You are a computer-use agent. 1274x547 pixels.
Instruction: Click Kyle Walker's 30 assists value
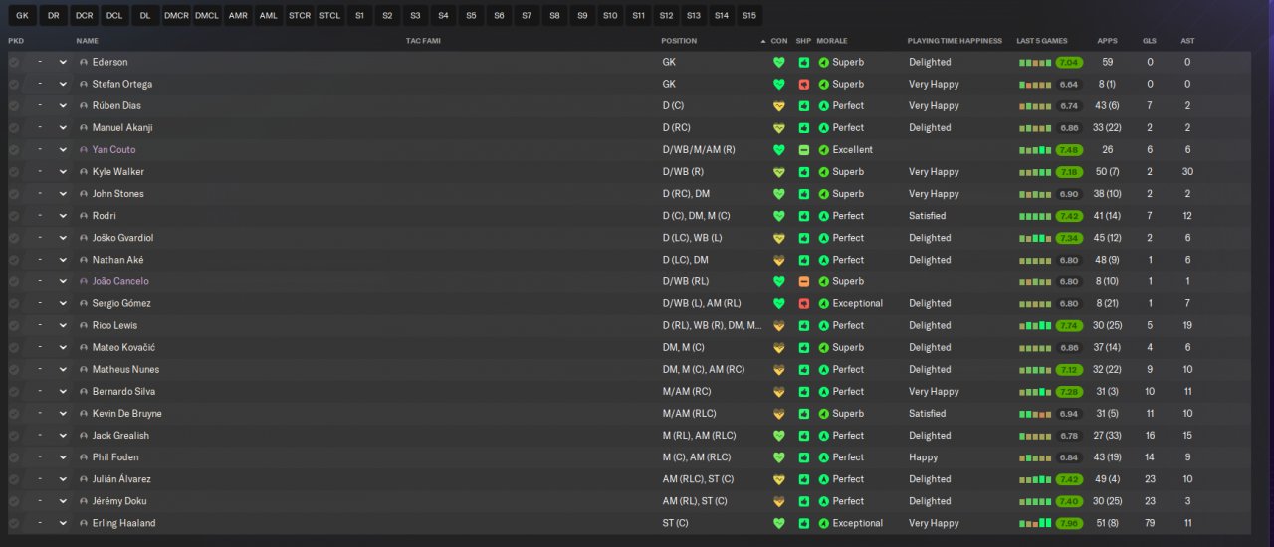(x=1187, y=171)
